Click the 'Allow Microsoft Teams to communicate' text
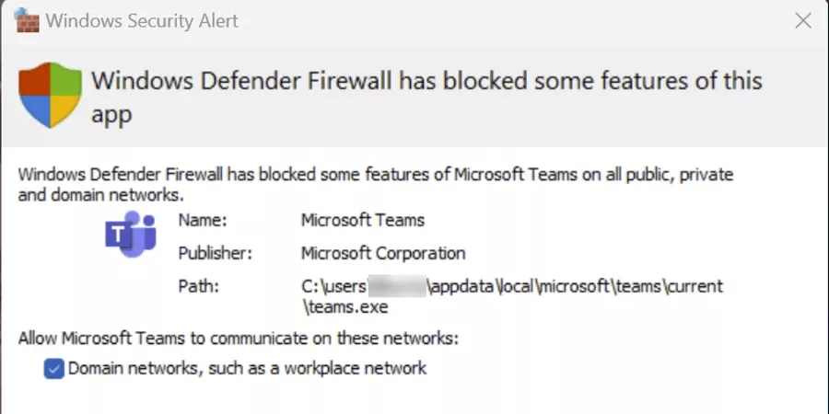 coord(239,339)
